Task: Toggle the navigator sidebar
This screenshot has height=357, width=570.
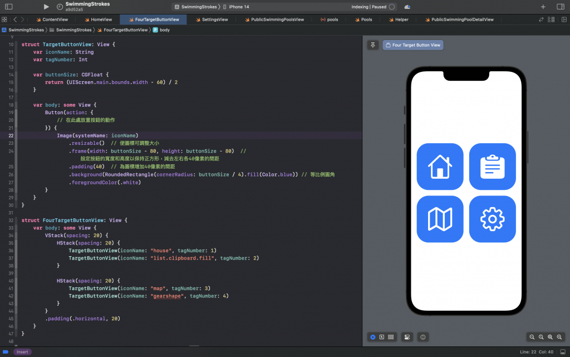Action: (9, 7)
